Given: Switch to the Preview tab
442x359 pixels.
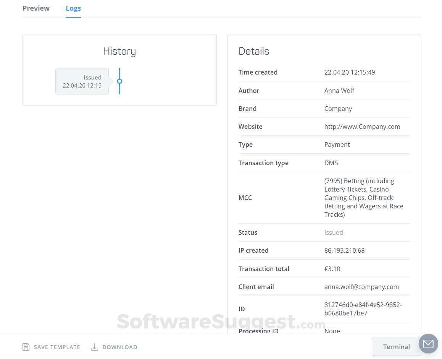Looking at the screenshot, I should coord(36,8).
